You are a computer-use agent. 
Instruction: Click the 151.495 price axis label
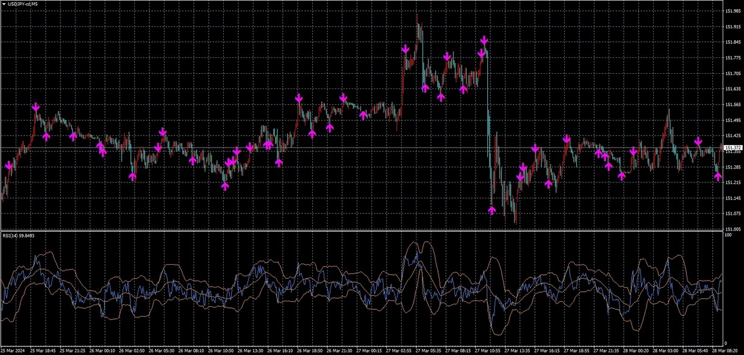click(x=733, y=120)
